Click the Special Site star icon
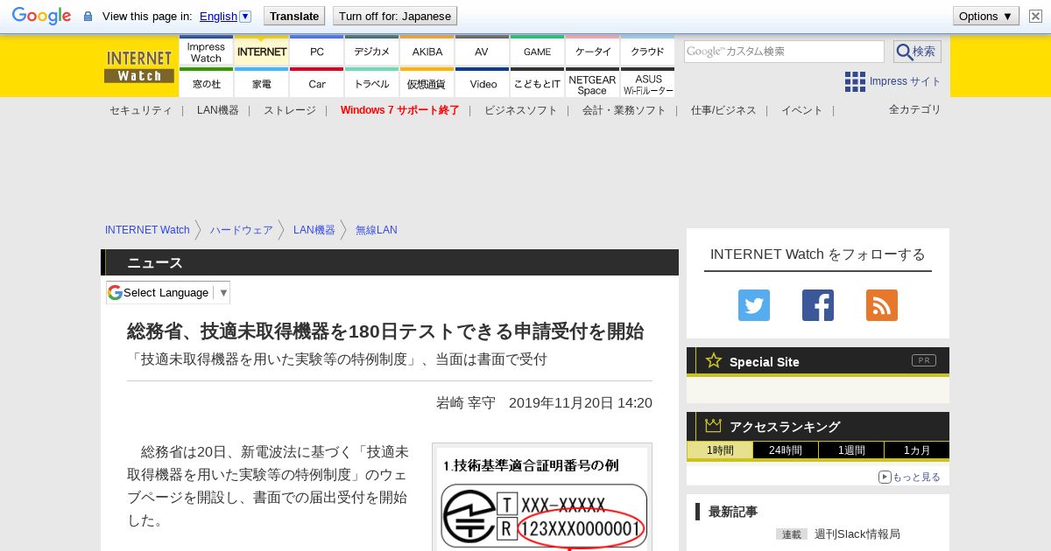Viewport: 1051px width, 551px height. 714,360
